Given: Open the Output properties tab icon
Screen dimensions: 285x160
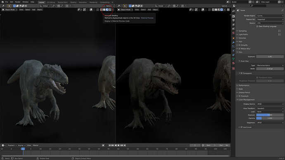Looking at the screenshot, I should tap(233, 21).
